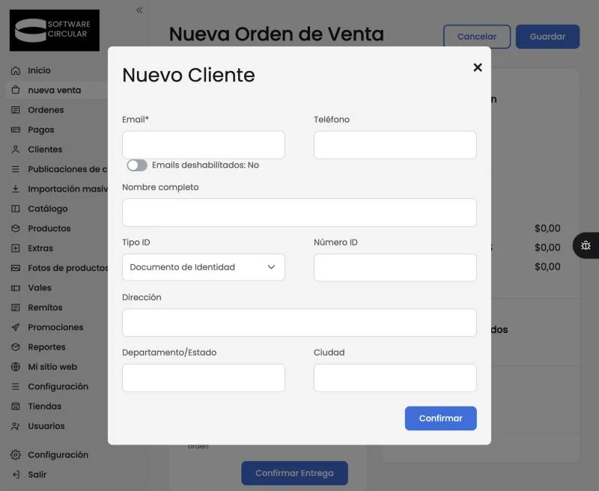Click the Reportes icon
The width and height of the screenshot is (599, 491).
click(16, 347)
